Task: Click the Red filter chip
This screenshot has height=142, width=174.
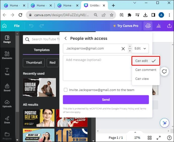Action: [52, 63]
